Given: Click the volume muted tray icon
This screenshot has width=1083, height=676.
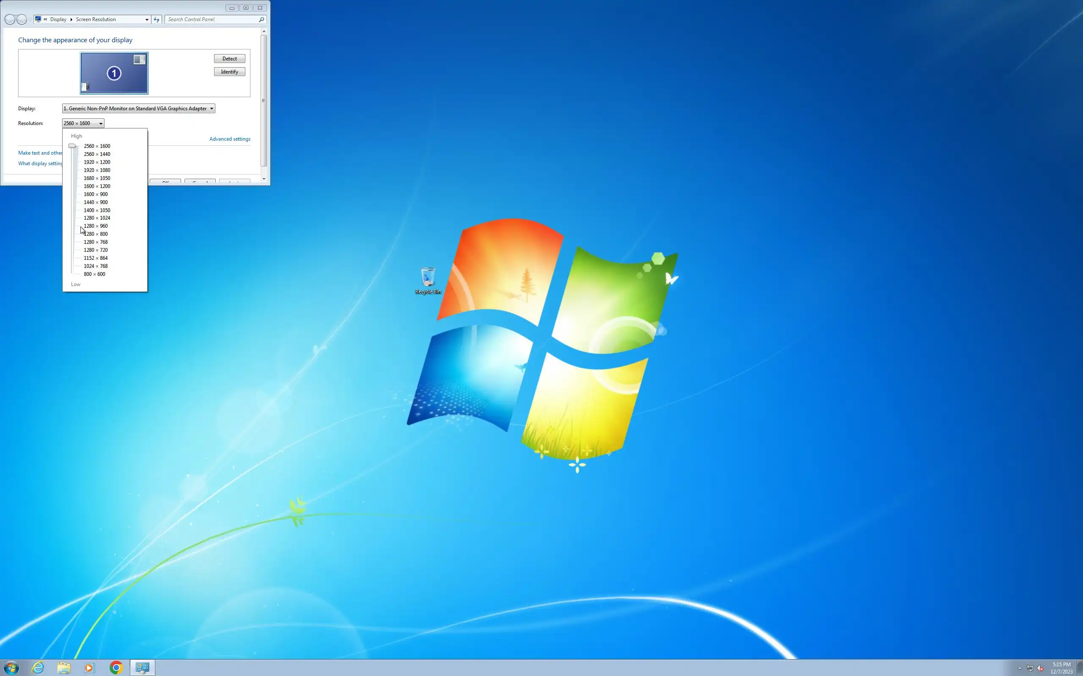Looking at the screenshot, I should 1040,668.
